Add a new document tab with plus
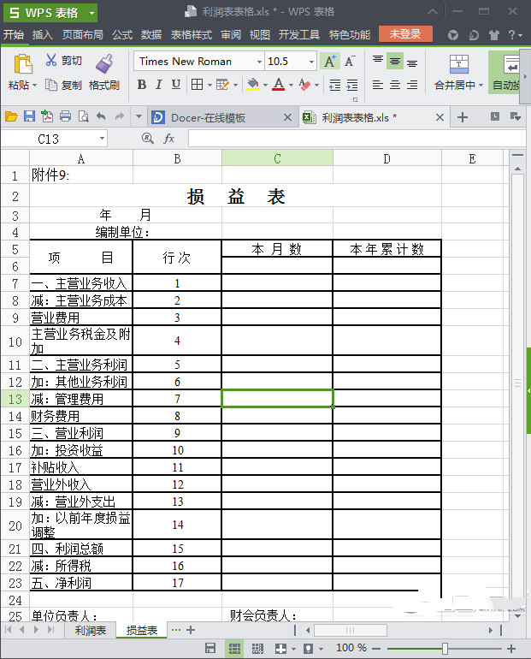The width and height of the screenshot is (531, 659). [x=462, y=117]
